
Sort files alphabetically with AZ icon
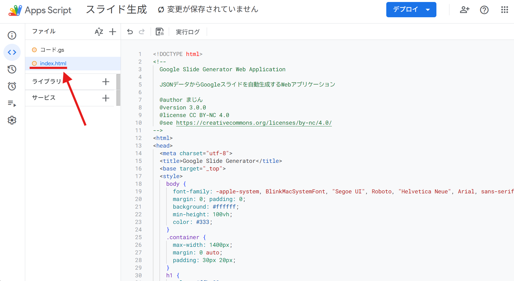pyautogui.click(x=99, y=32)
